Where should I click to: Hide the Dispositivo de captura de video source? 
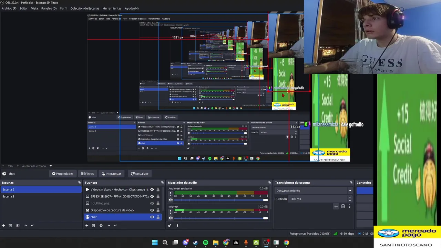tap(152, 210)
